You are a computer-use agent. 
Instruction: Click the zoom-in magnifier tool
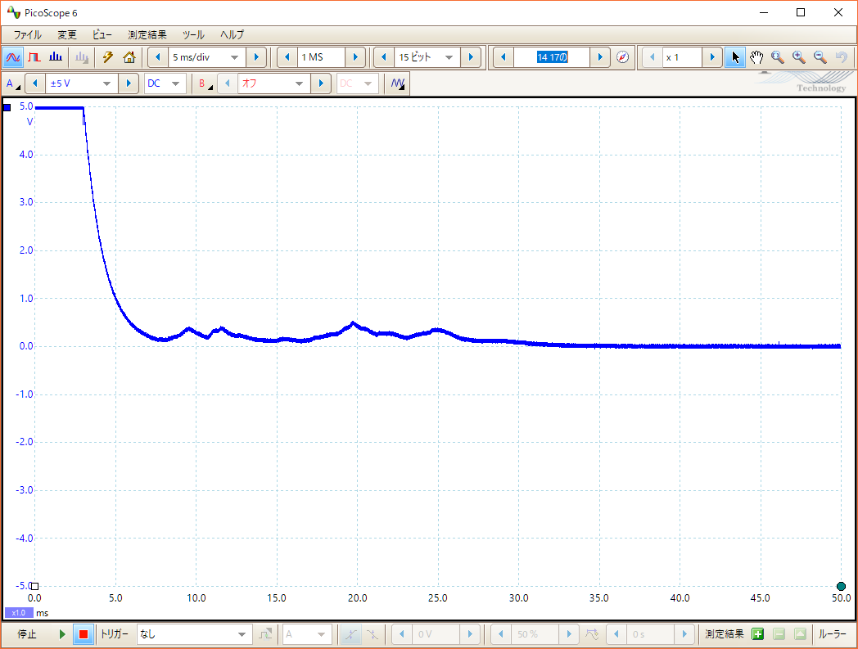(798, 57)
